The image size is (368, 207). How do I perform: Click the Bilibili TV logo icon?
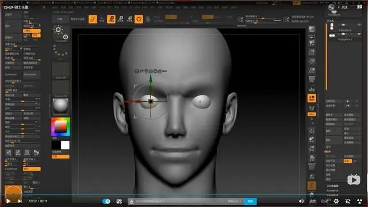(354, 180)
